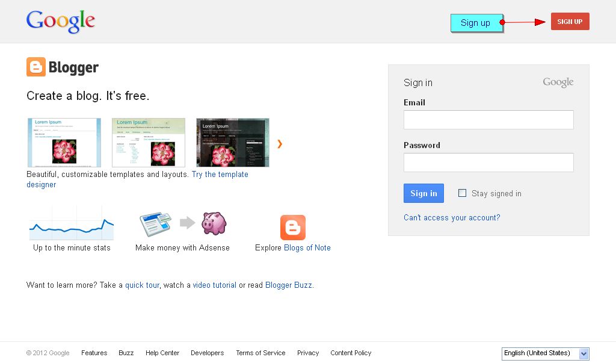The width and height of the screenshot is (616, 363).
Task: Click Can't access your account?
Action: point(452,217)
